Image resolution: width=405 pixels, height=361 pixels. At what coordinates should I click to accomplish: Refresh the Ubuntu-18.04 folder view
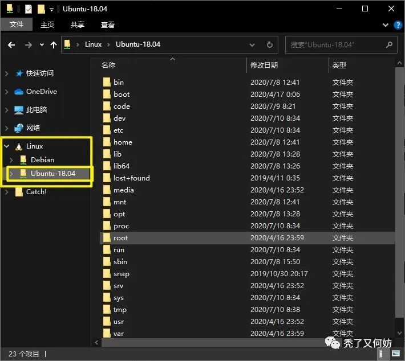pos(270,45)
